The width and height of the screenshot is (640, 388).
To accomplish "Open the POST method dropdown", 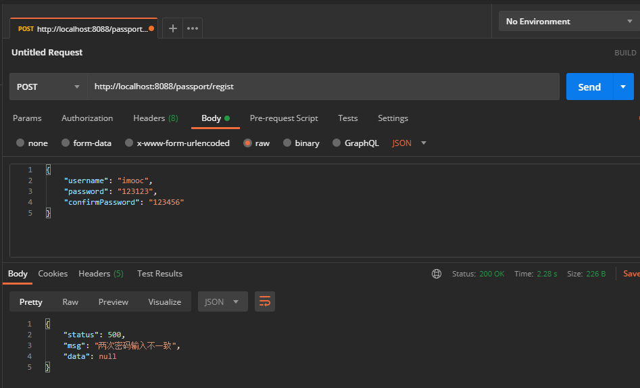I will [x=49, y=87].
